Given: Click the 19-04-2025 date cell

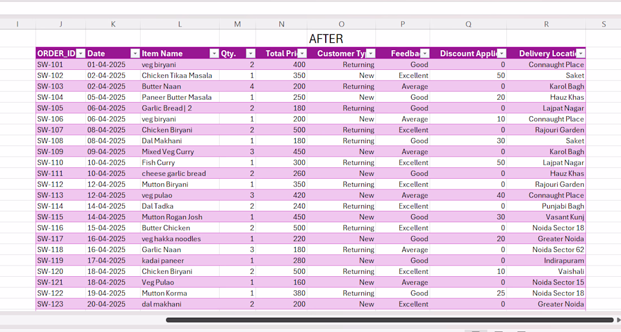Looking at the screenshot, I should [113, 293].
